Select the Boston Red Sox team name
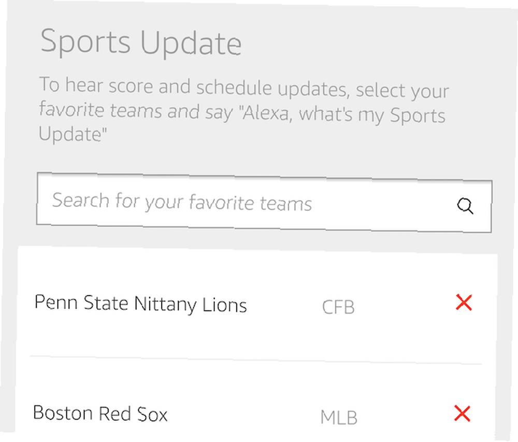Screen dimensions: 518x442 click(100, 414)
